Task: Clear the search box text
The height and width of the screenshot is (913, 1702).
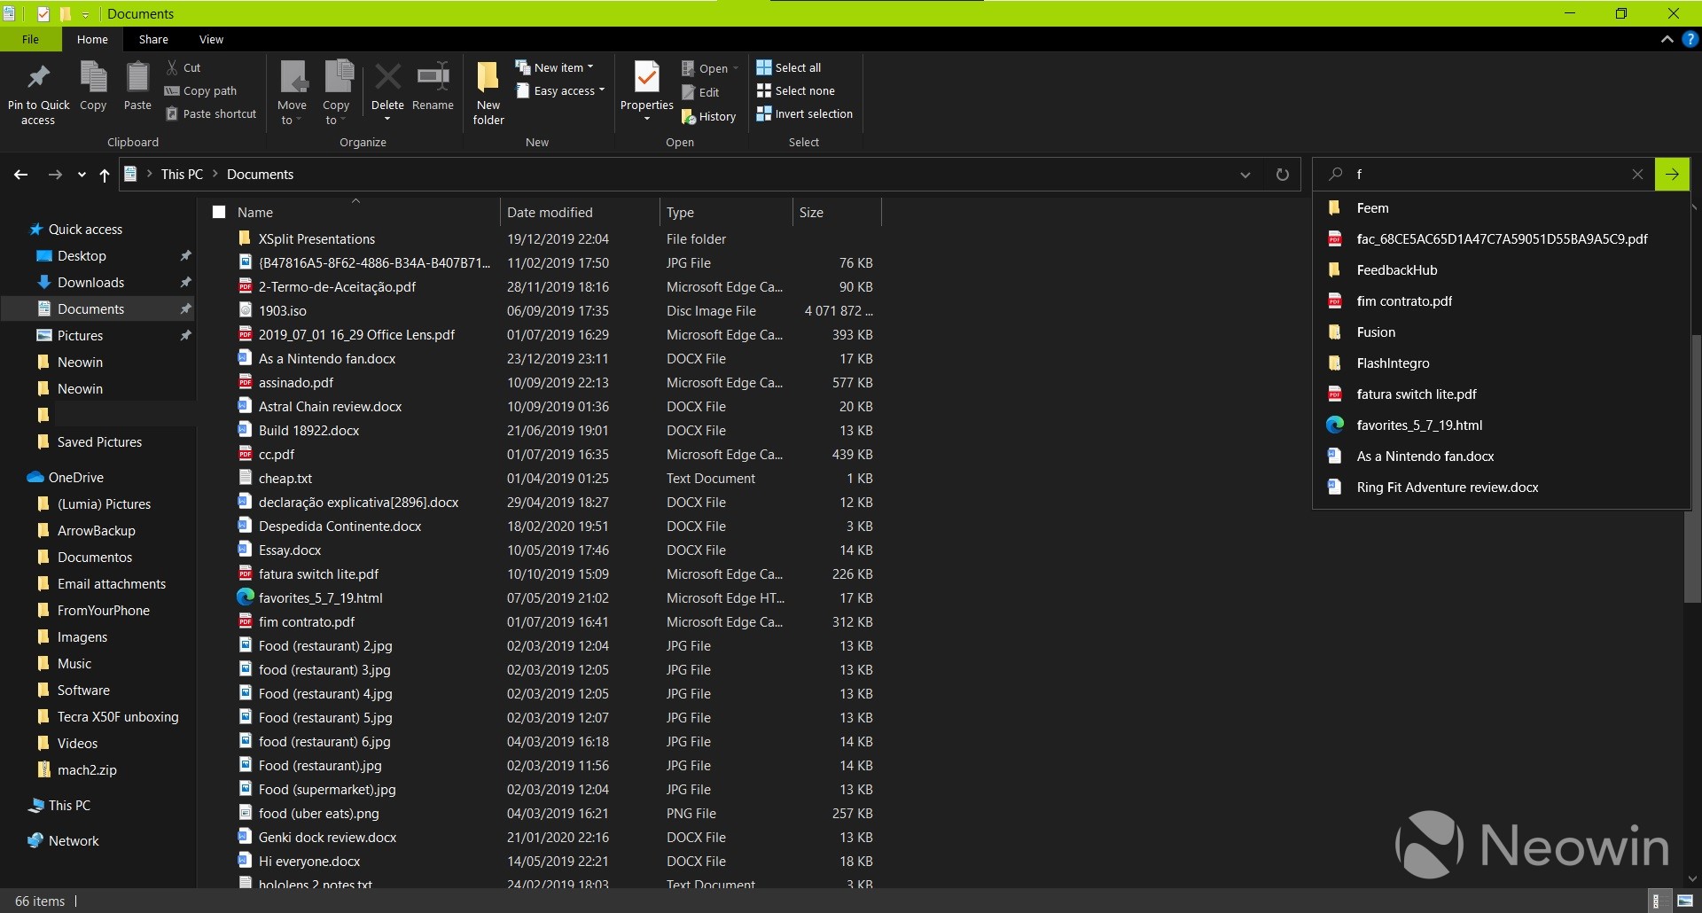Action: pyautogui.click(x=1637, y=175)
